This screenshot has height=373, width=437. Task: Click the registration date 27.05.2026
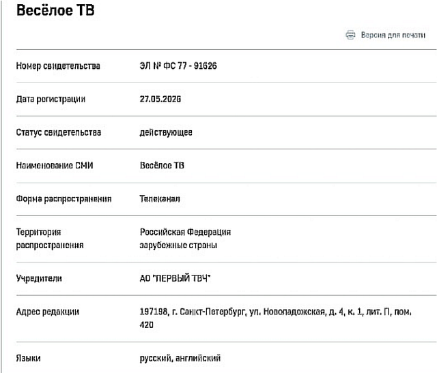[160, 99]
